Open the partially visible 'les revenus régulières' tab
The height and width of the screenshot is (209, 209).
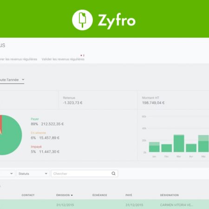[19, 59]
